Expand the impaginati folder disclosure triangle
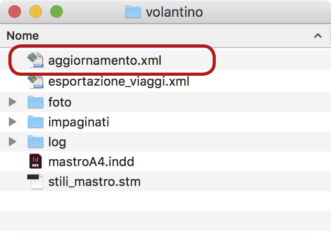Image resolution: width=331 pixels, height=234 pixels. [13, 122]
